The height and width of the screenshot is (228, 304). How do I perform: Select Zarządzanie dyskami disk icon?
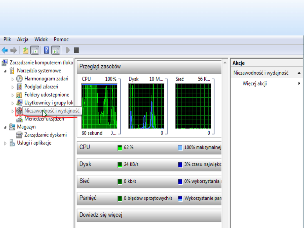tap(19, 135)
